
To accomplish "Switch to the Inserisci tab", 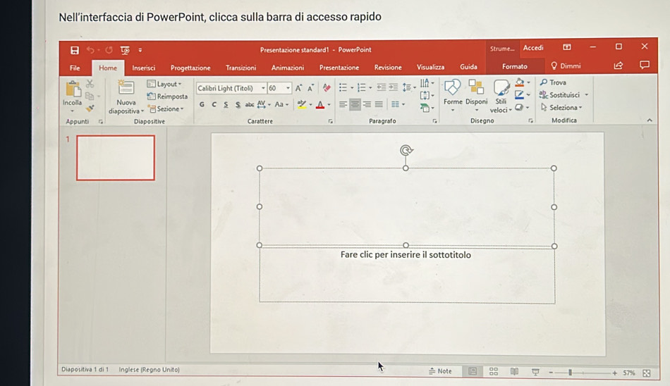I will coord(143,68).
